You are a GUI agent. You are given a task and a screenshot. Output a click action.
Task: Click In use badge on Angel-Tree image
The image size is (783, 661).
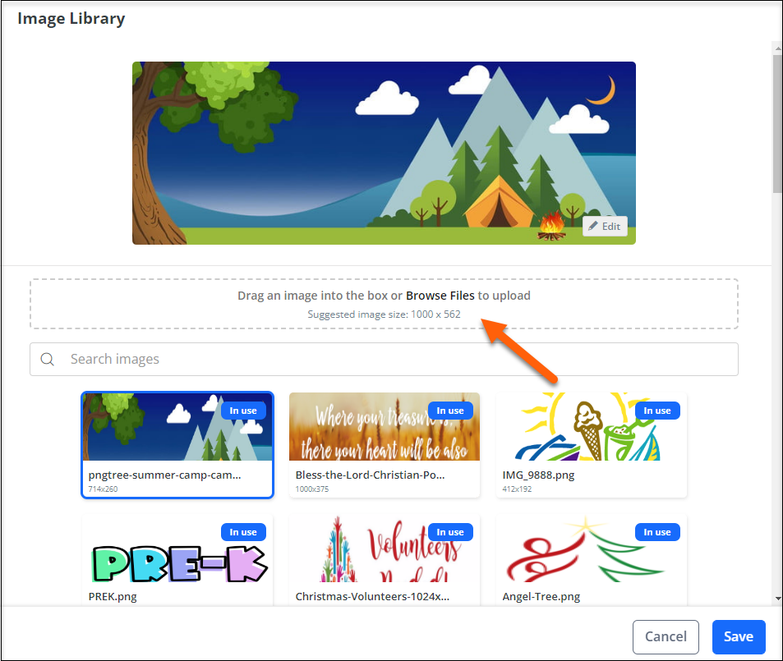pos(657,532)
